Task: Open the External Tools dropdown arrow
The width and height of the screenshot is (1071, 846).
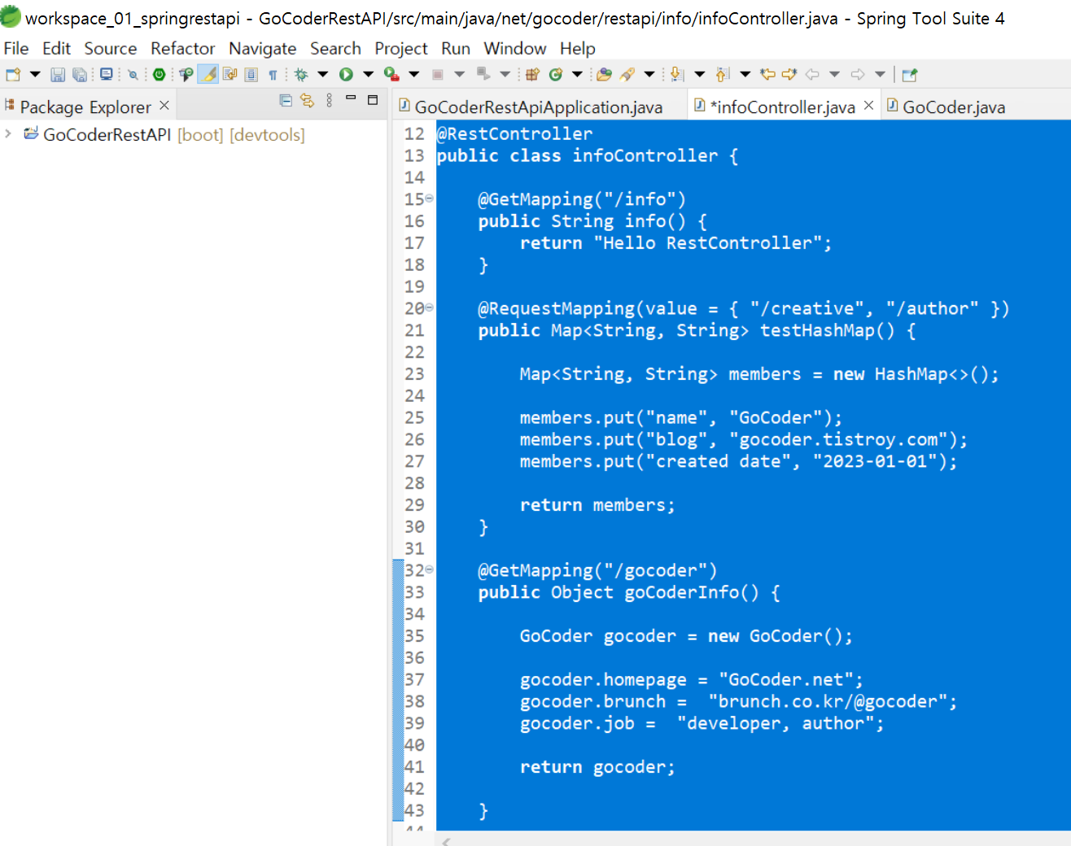Action: point(414,75)
